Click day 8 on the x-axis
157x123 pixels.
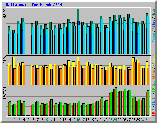click(42, 120)
